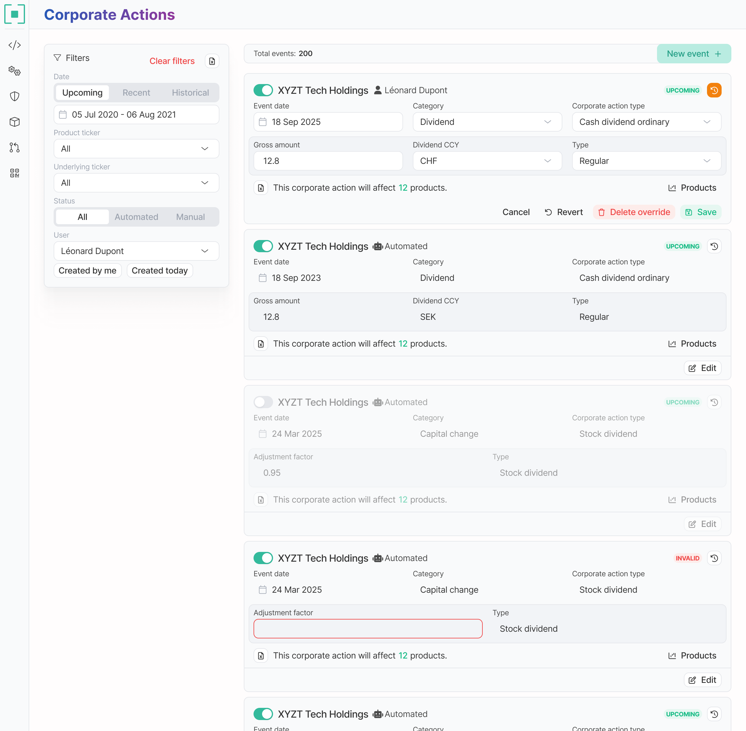Select the Manual status tab
This screenshot has height=731, width=746.
pyautogui.click(x=190, y=217)
